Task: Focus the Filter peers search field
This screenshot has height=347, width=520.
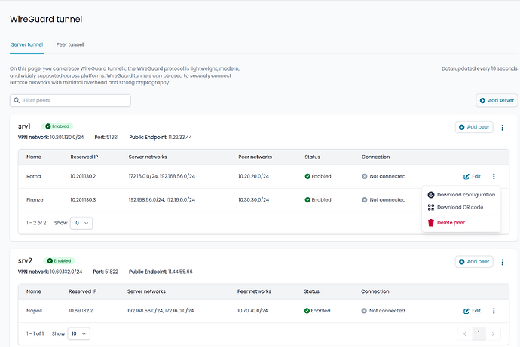Action: coord(74,100)
